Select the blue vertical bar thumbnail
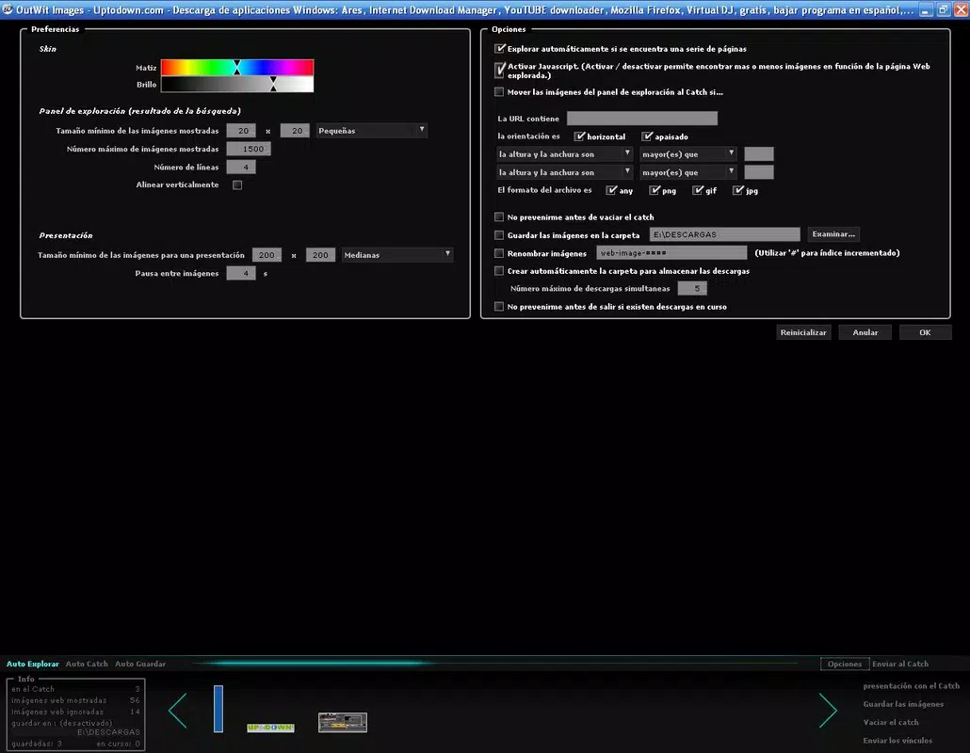This screenshot has width=970, height=753. (218, 709)
